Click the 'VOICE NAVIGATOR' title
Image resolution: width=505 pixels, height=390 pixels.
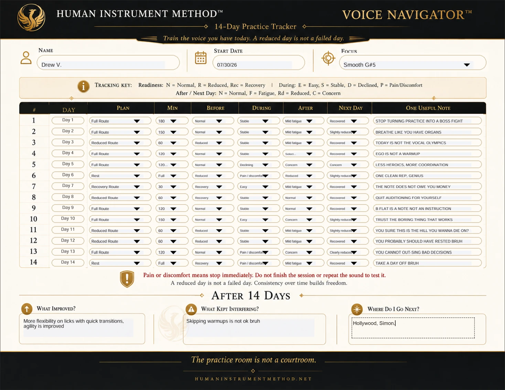(407, 14)
